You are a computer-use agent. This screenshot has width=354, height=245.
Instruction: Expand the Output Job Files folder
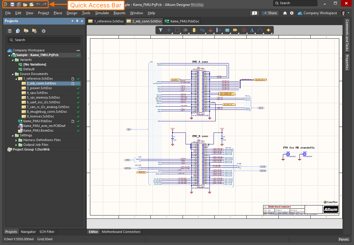click(17, 145)
